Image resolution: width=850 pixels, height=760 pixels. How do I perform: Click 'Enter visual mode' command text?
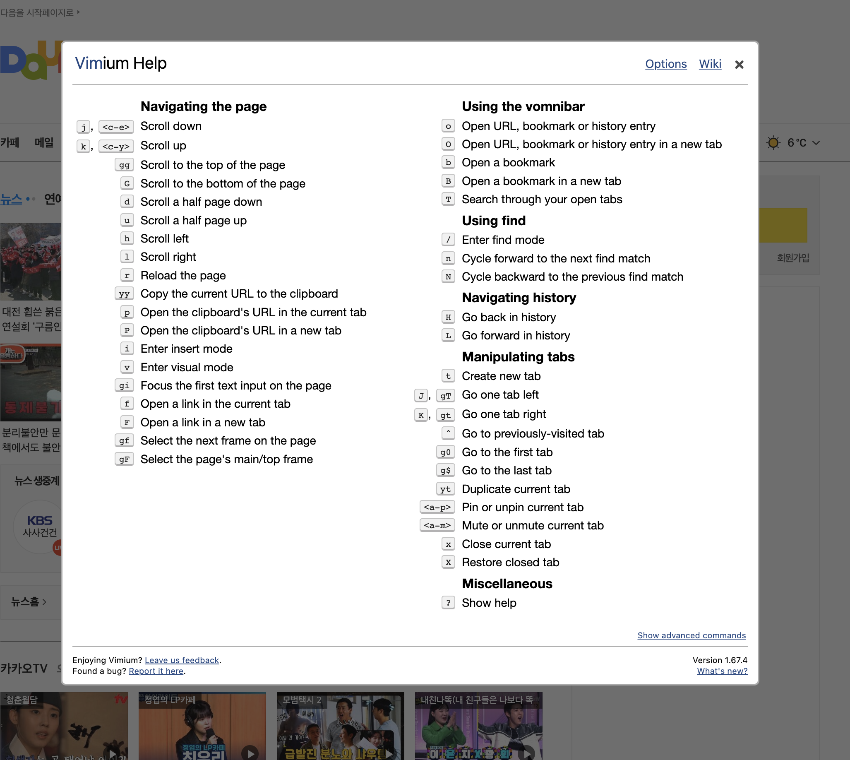187,367
